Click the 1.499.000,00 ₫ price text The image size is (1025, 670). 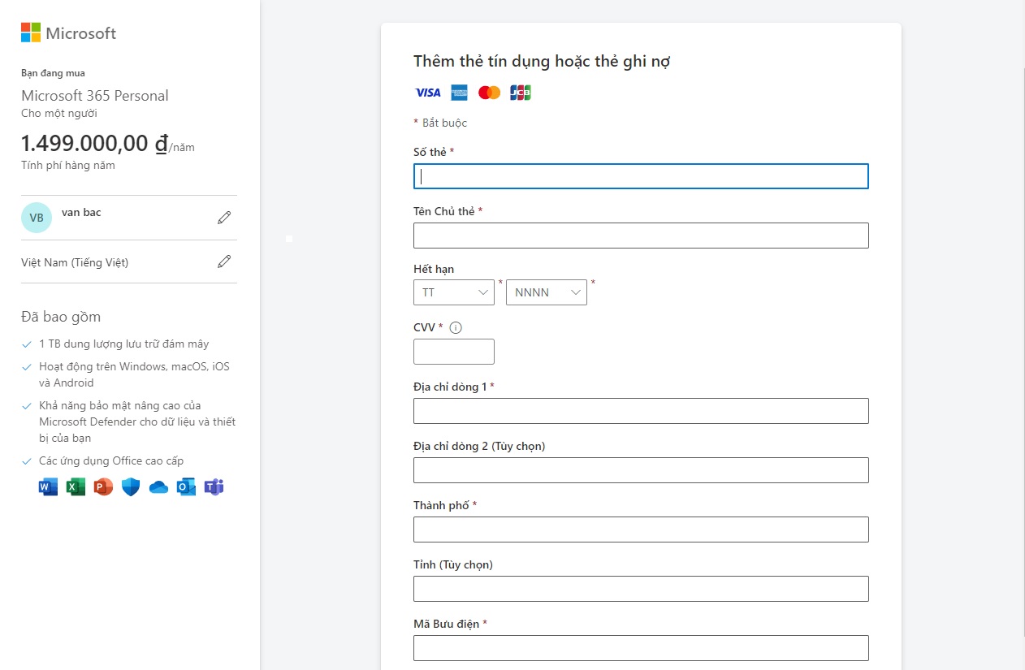click(94, 144)
